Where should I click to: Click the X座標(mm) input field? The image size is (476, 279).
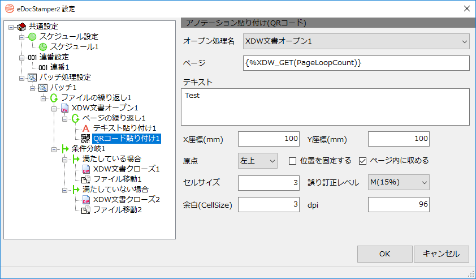[x=269, y=139]
